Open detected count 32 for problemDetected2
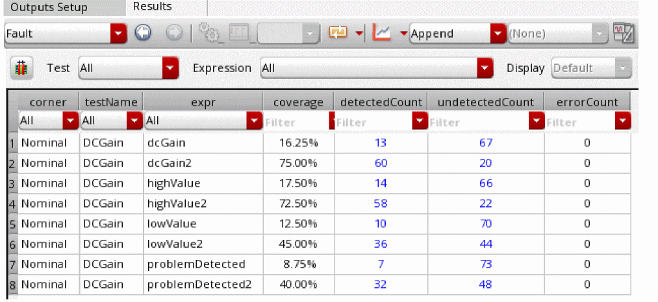Screen dimensions: 658x302 point(381,284)
